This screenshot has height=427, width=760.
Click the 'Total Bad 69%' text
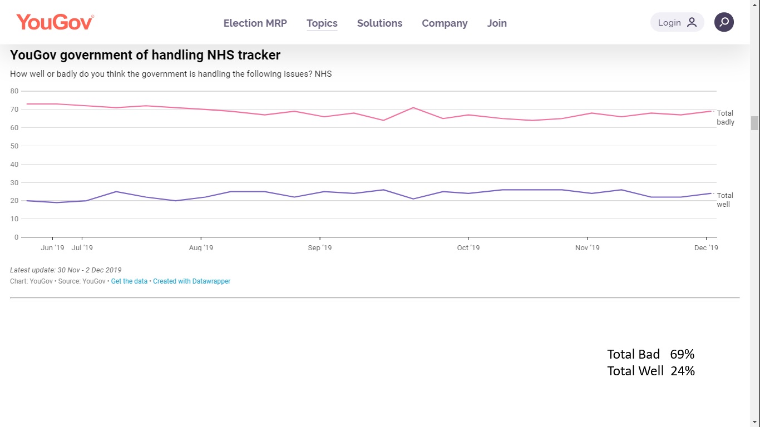click(x=651, y=354)
